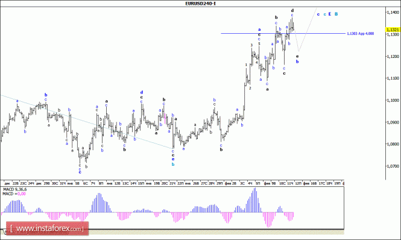Select the magenta MACD =0,00 value
The width and height of the screenshot is (401, 240).
[22, 194]
